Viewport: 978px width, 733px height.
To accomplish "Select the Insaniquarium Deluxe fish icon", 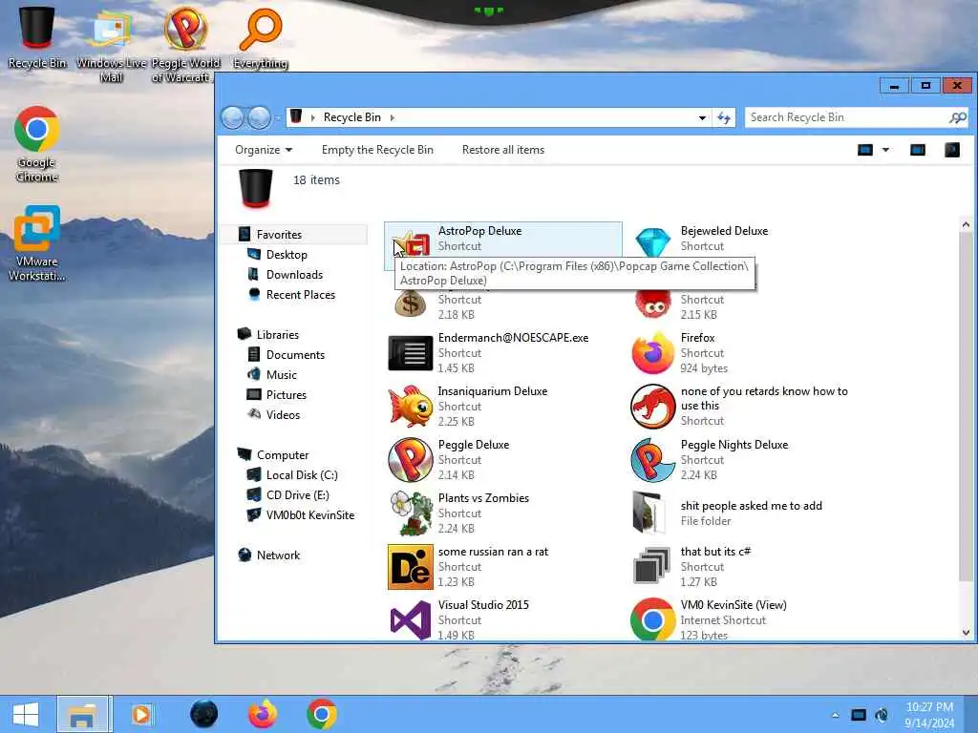I will 410,407.
